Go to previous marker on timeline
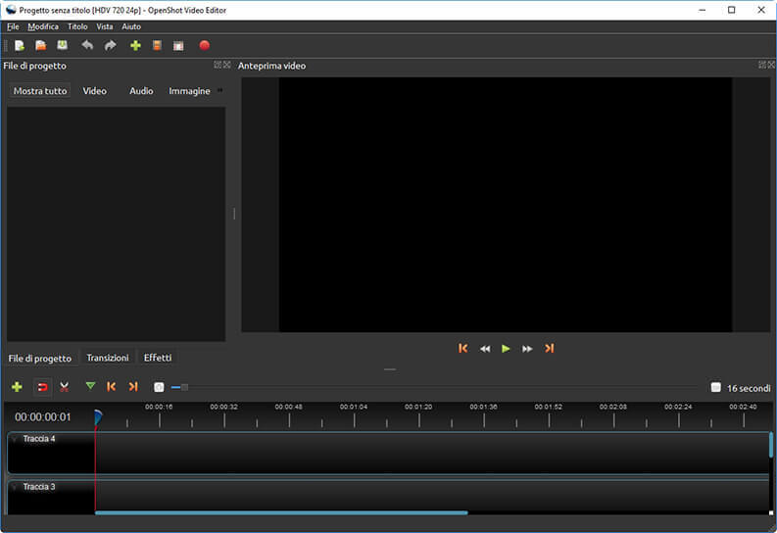Screen dimensions: 777x533 111,386
